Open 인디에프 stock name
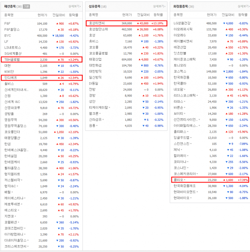The height and width of the screenshot is (252, 250). pyautogui.click(x=11, y=78)
